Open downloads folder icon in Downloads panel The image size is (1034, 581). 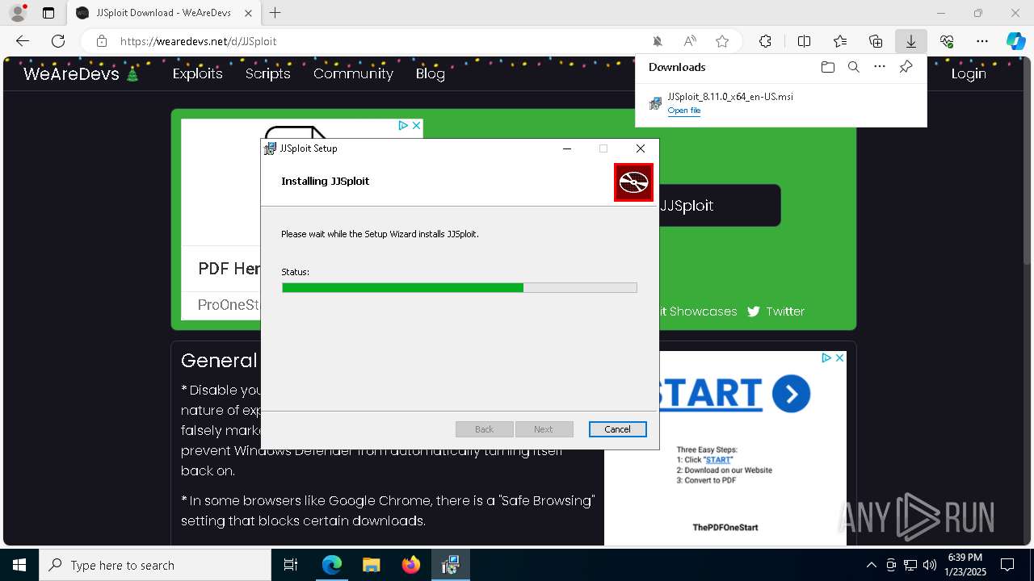pyautogui.click(x=827, y=67)
